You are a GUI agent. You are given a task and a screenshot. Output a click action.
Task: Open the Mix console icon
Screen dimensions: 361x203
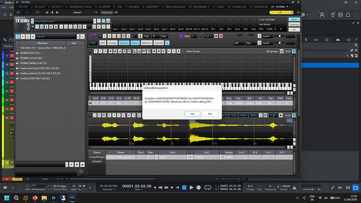(348, 188)
